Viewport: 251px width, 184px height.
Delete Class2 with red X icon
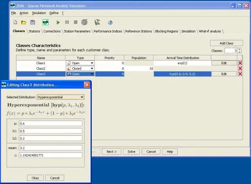pyautogui.click(x=240, y=69)
